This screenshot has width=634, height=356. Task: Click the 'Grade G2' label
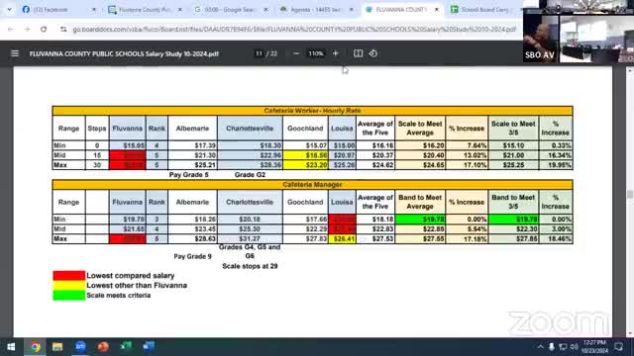tap(250, 175)
